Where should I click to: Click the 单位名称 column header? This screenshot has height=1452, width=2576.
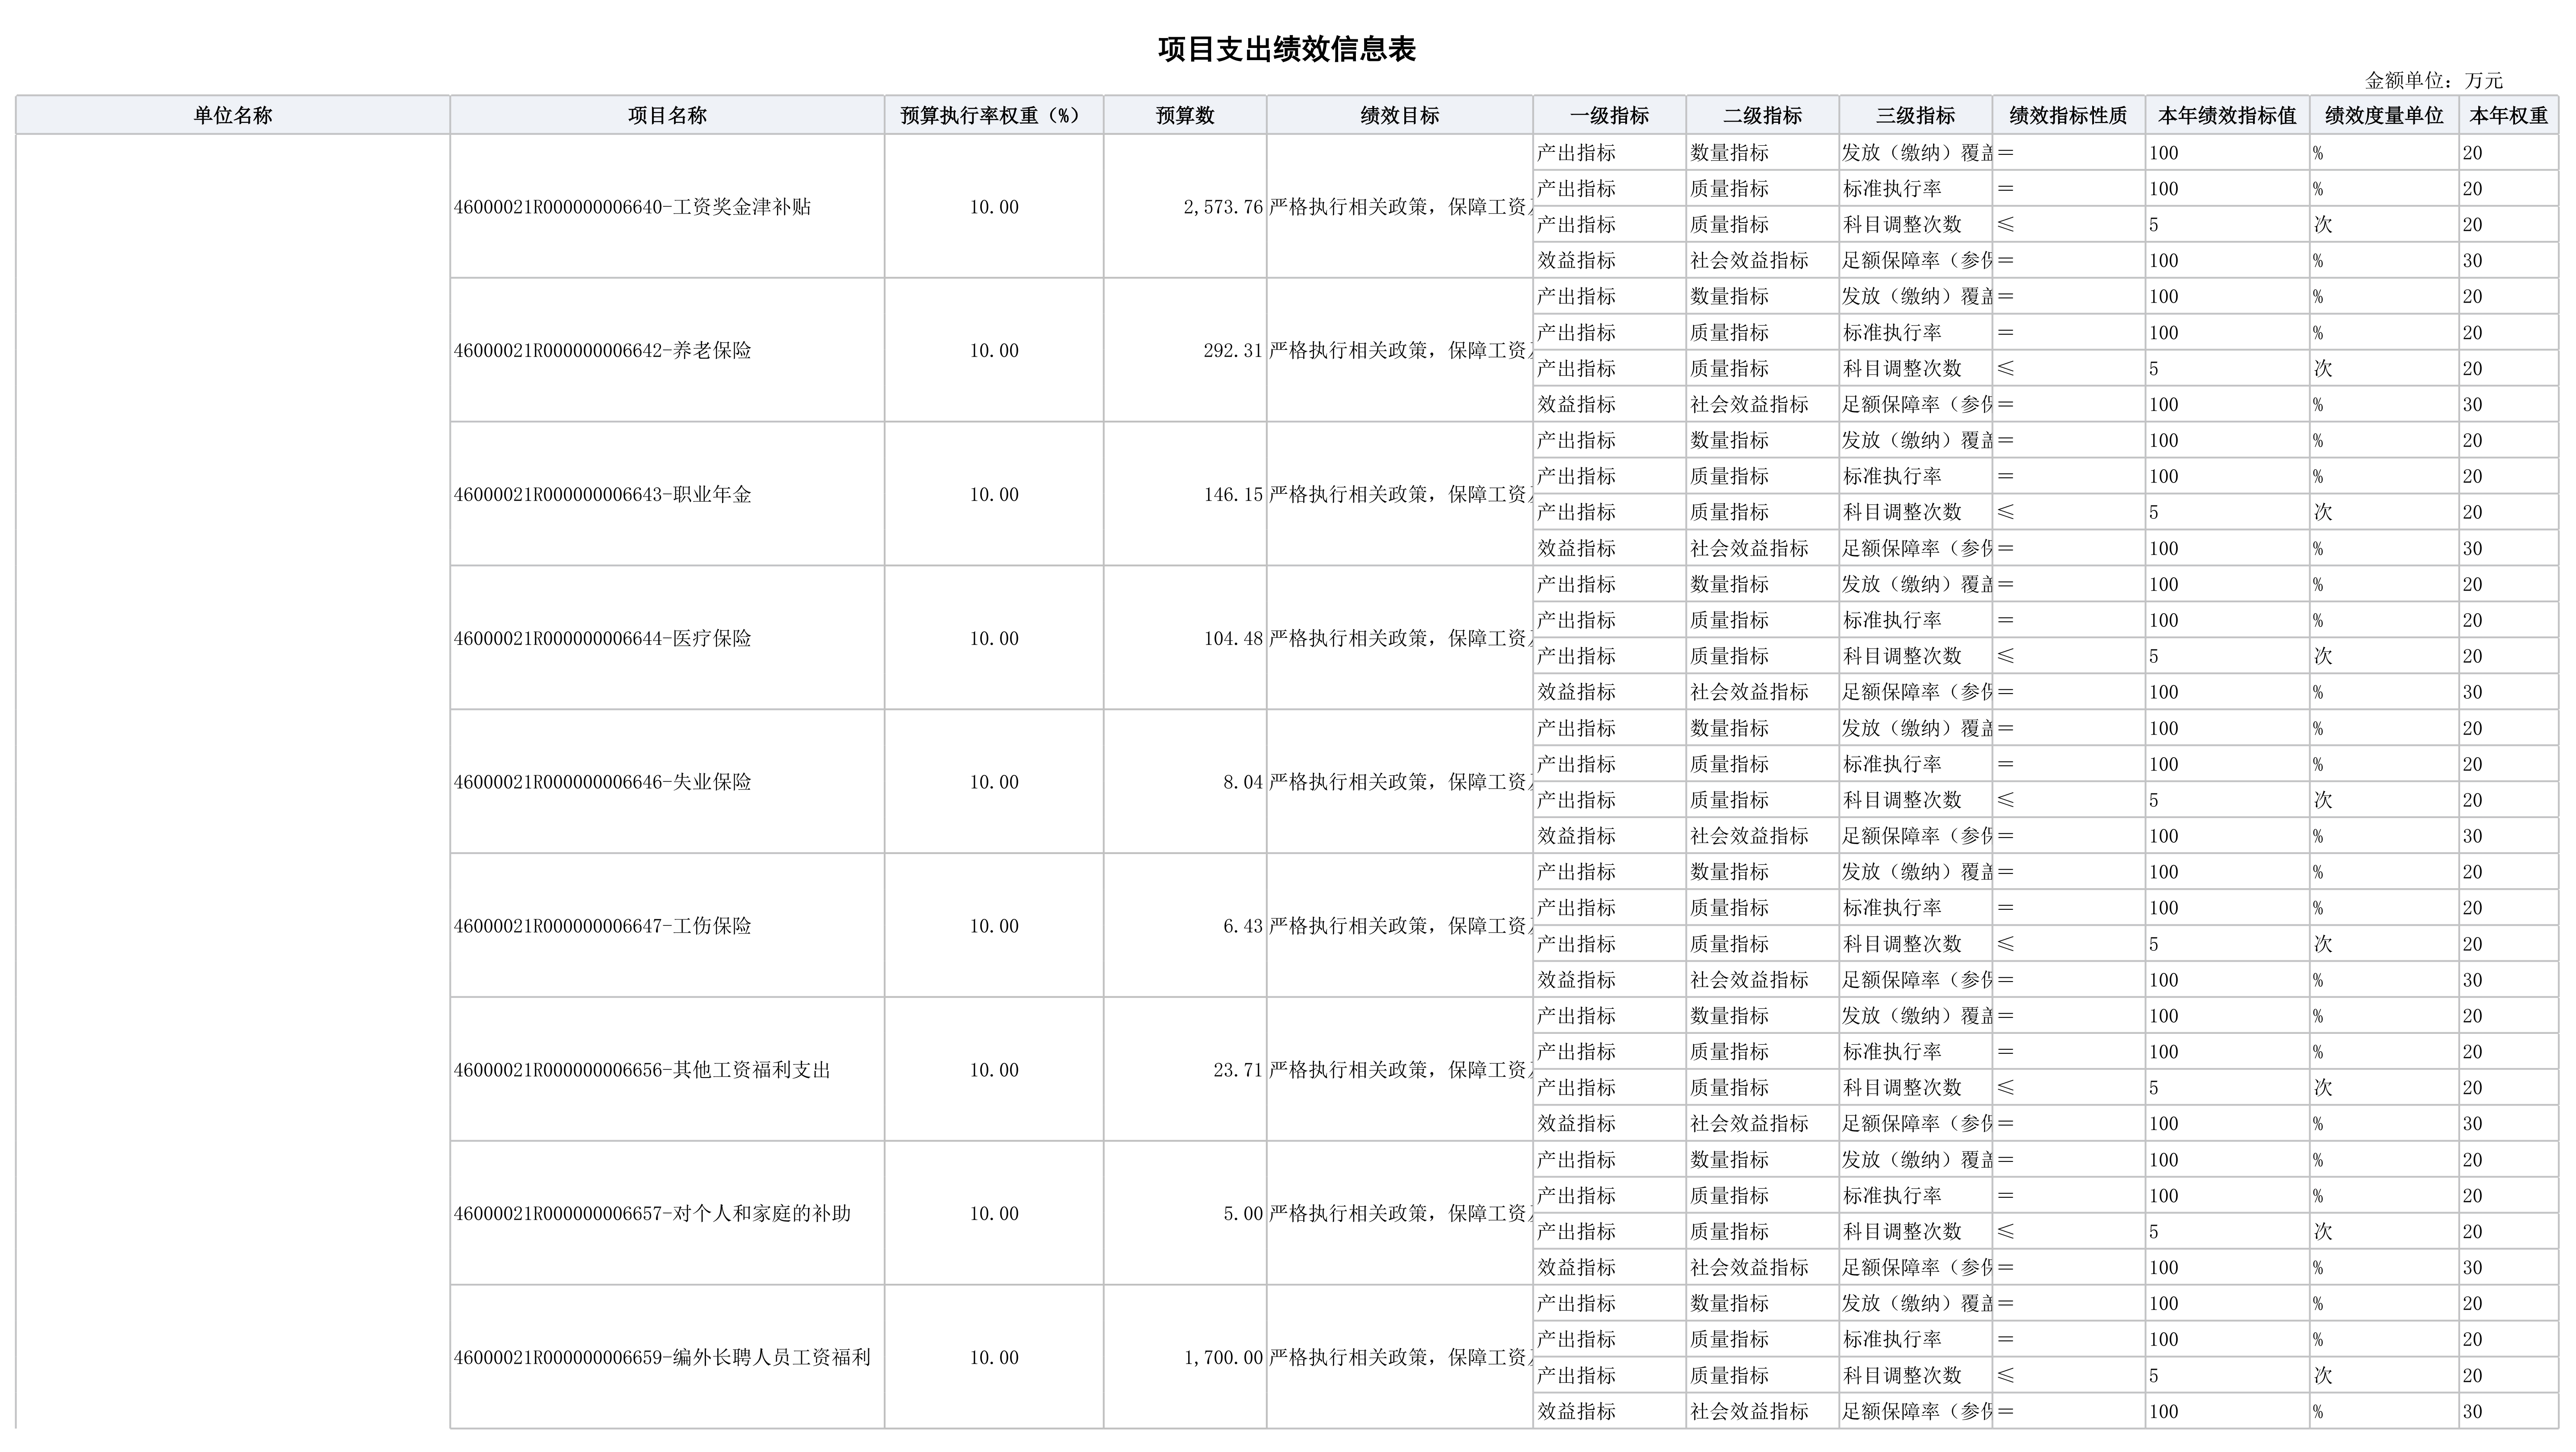(232, 115)
